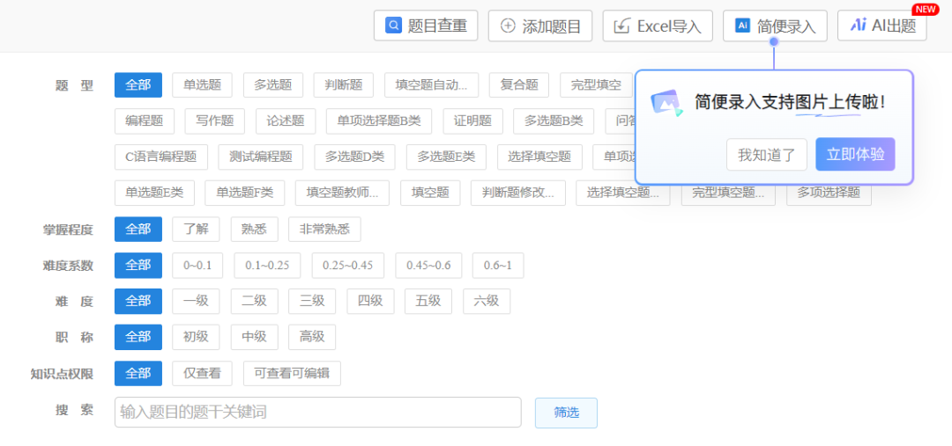Filter by difficulty coefficient 0.25~0.45
The height and width of the screenshot is (446, 952).
(x=347, y=265)
